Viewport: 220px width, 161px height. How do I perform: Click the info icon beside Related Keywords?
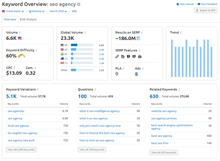click(179, 89)
